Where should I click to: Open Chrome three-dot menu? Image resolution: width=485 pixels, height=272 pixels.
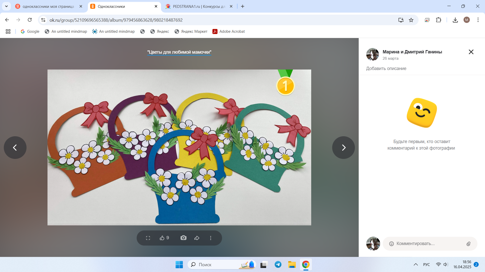tap(478, 20)
